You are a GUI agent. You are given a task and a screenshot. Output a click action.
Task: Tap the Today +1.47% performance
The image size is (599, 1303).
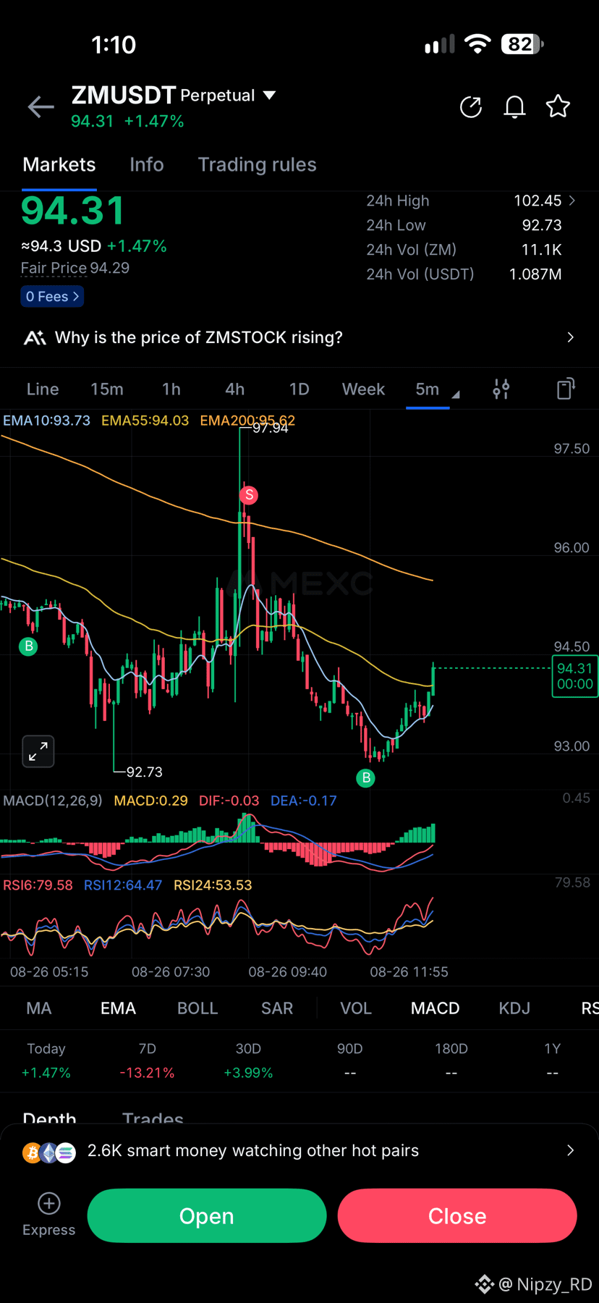(46, 1060)
